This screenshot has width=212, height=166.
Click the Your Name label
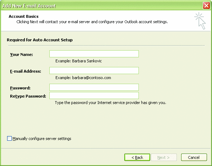pyautogui.click(x=22, y=55)
